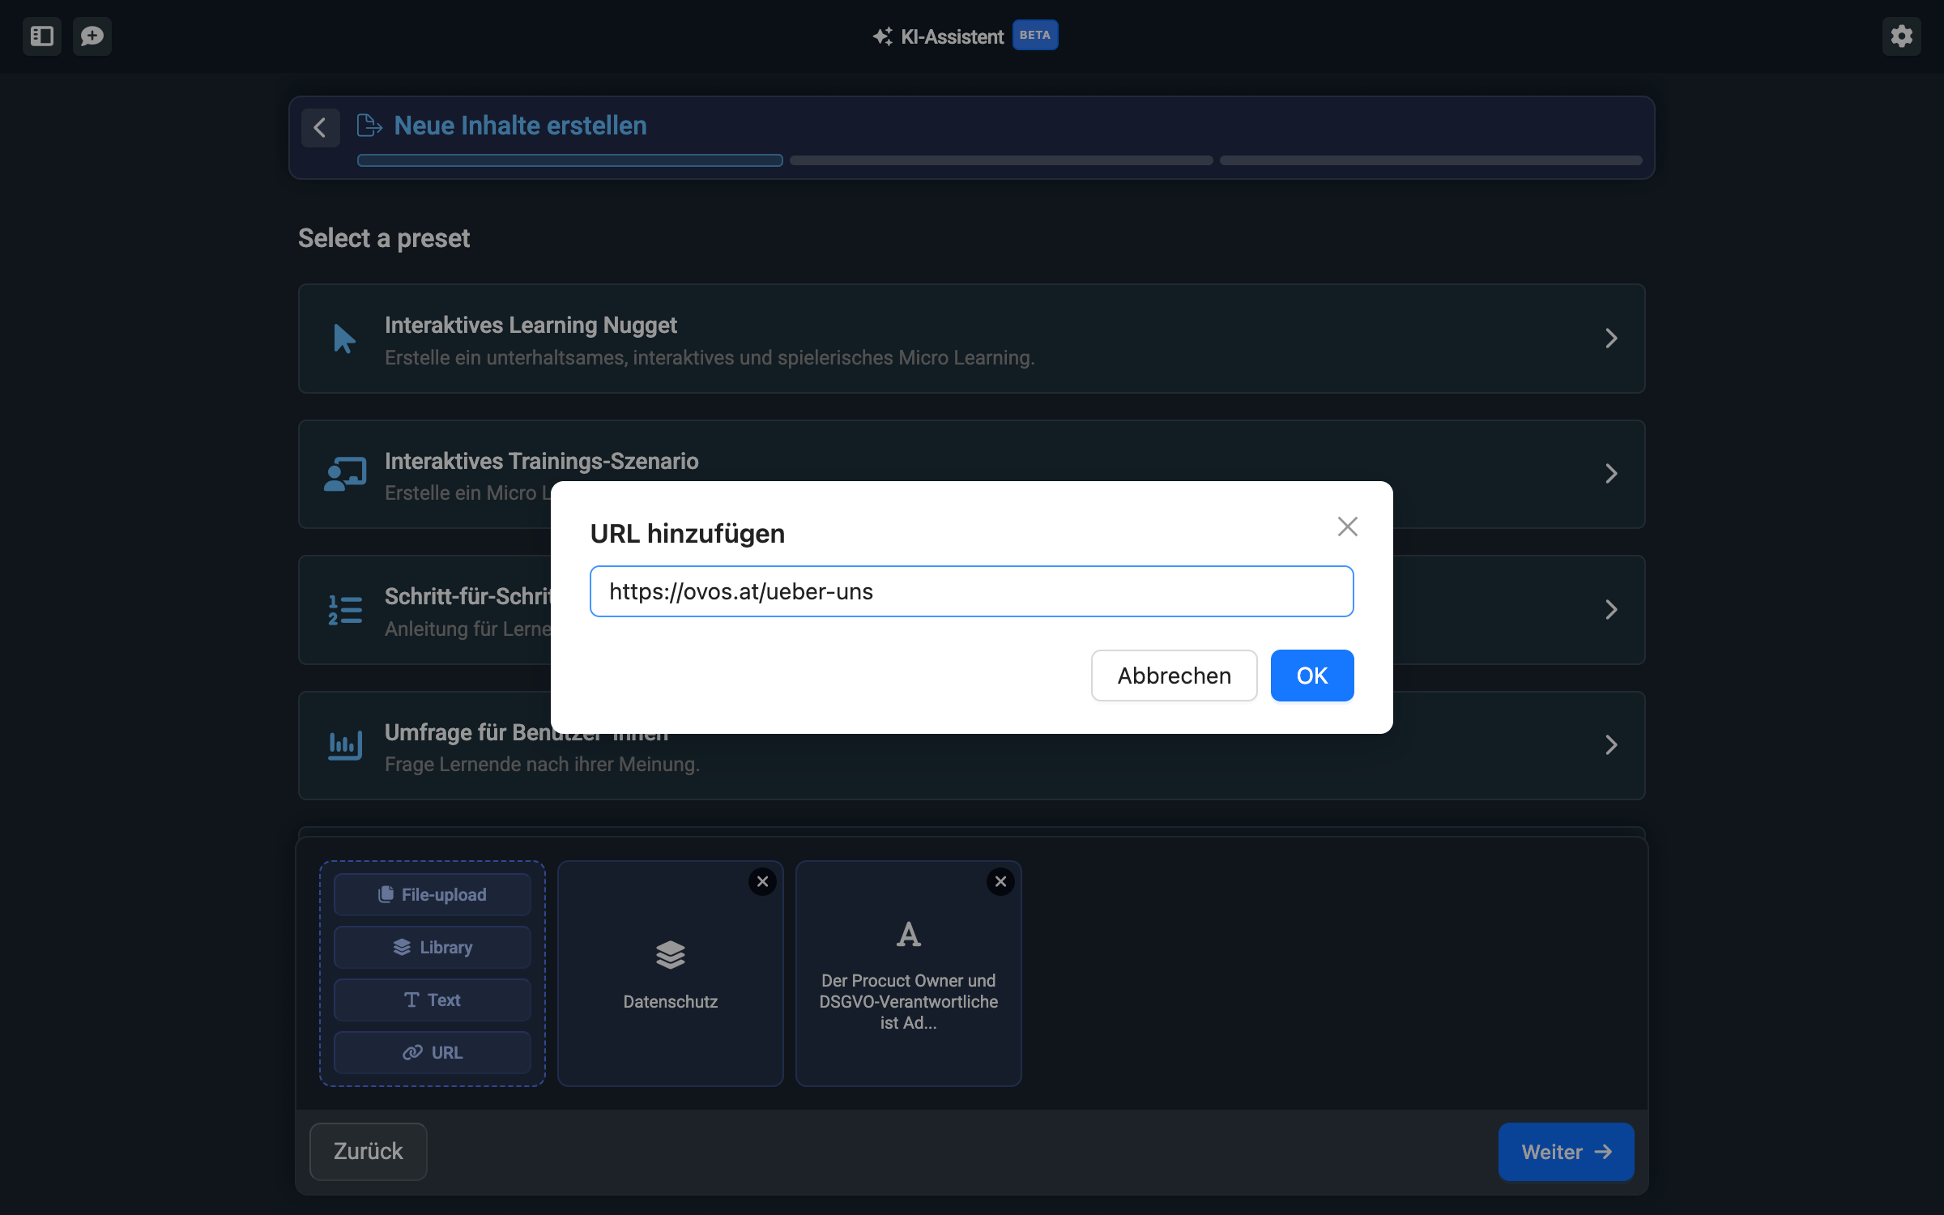Open Interaktives Trainings-Szenario chevron arrow
Screen dimensions: 1944x1215
coord(1610,474)
